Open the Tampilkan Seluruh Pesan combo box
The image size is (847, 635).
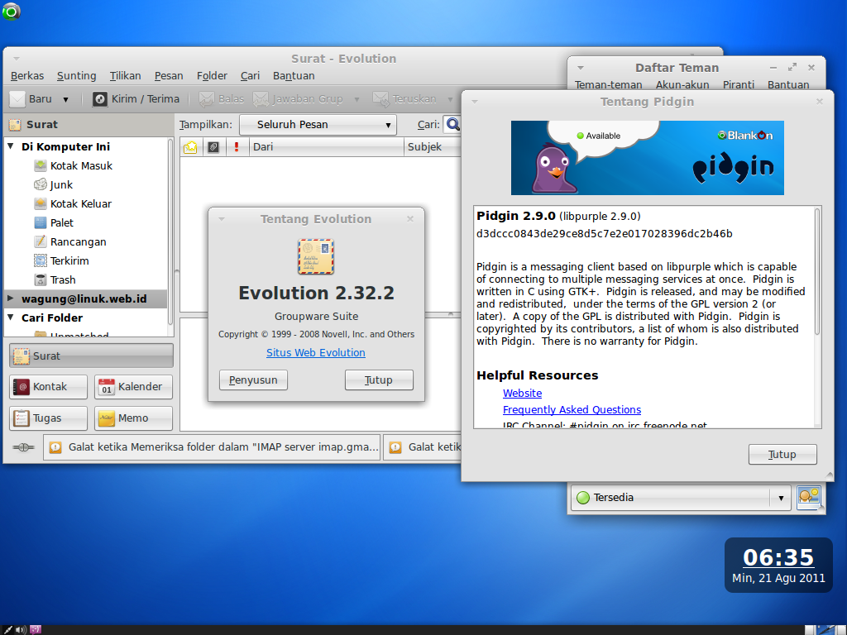pyautogui.click(x=318, y=125)
